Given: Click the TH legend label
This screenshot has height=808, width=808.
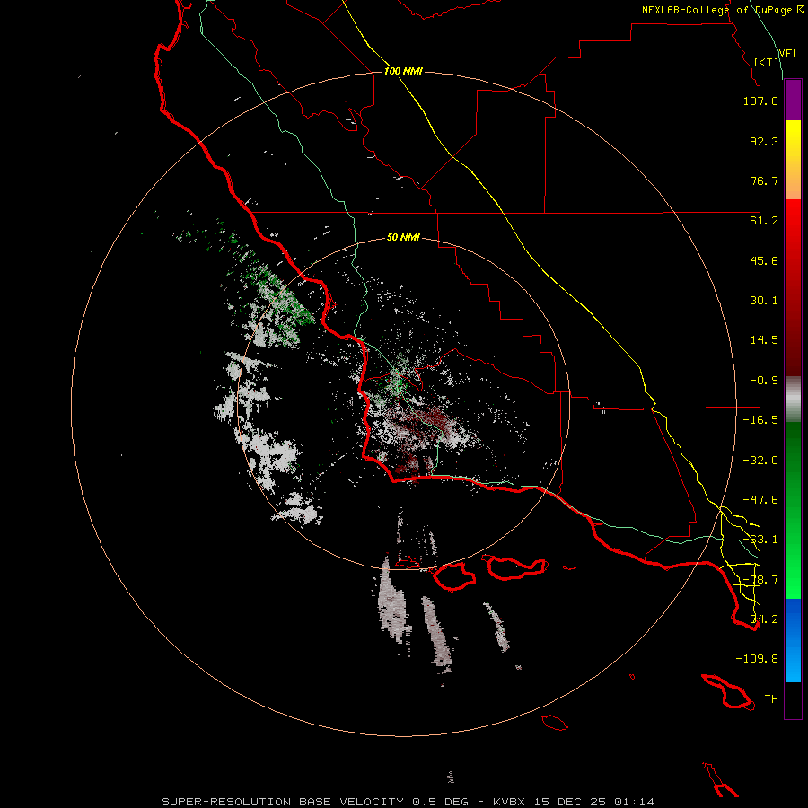Looking at the screenshot, I should (771, 699).
